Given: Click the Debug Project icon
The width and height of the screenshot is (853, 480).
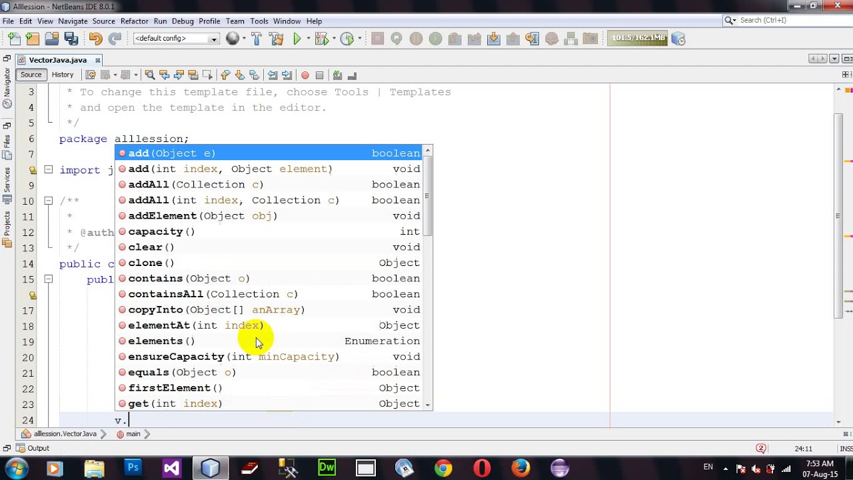Looking at the screenshot, I should pyautogui.click(x=321, y=39).
